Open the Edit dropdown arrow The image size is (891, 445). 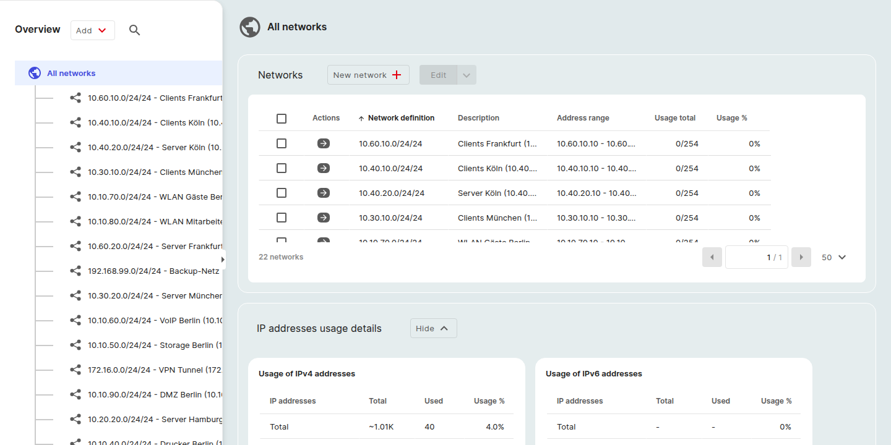(467, 75)
